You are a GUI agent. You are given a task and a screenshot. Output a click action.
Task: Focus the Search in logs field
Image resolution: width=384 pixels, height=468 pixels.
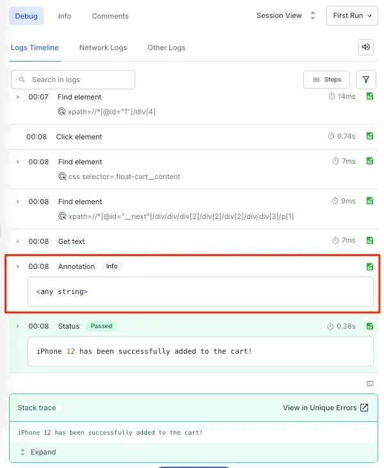tap(73, 80)
